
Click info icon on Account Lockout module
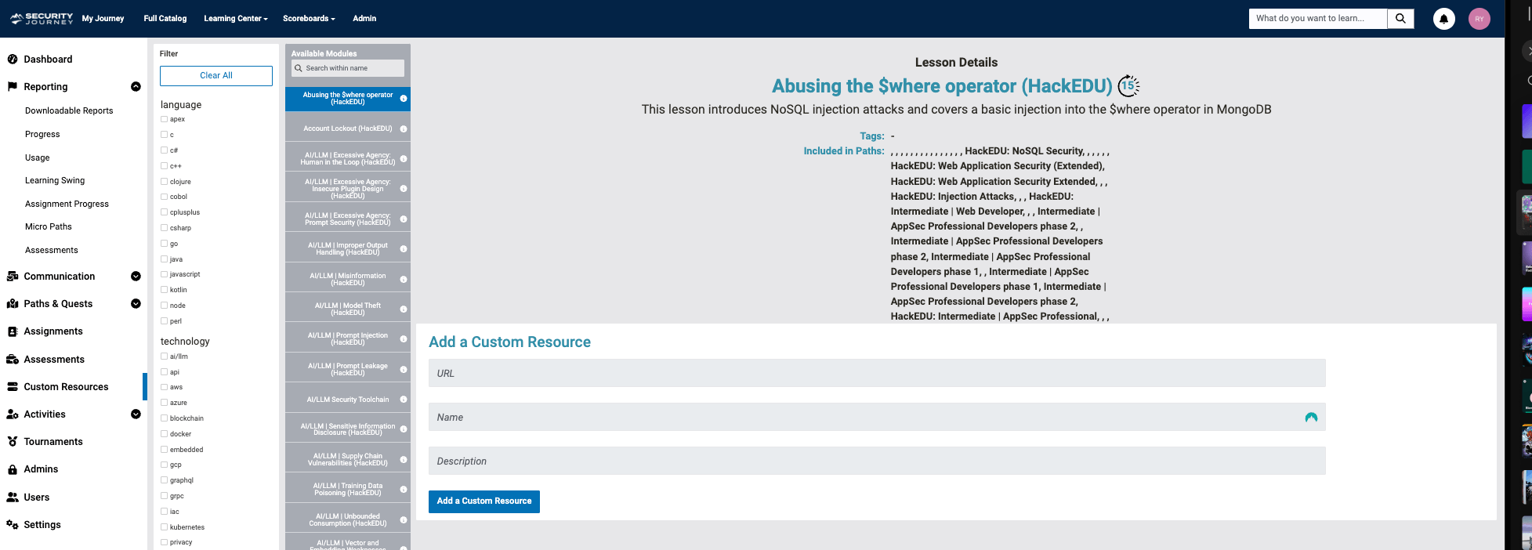pyautogui.click(x=404, y=128)
